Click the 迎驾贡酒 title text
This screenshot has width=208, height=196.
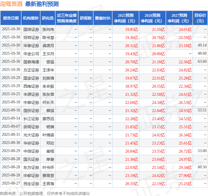tap(11, 4)
